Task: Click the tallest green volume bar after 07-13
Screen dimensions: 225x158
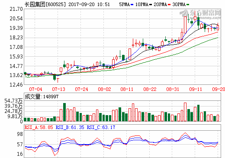Action: tap(64, 112)
